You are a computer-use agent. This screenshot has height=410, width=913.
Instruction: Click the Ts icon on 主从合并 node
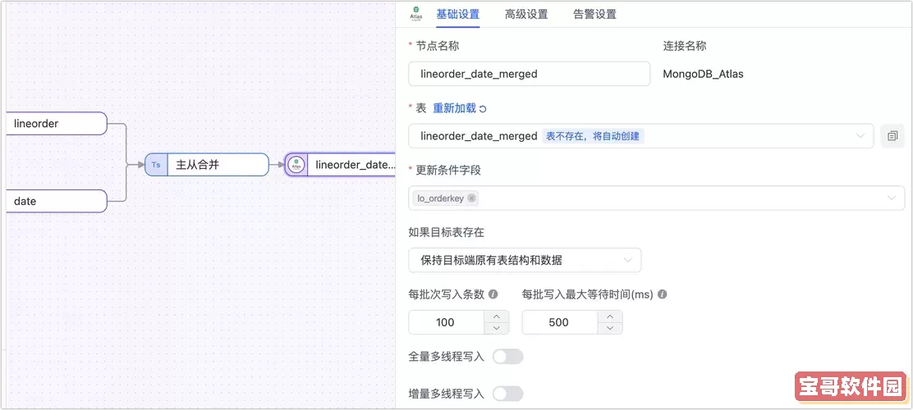coord(156,165)
